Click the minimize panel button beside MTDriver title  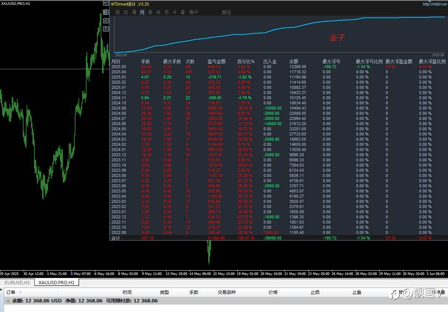(x=106, y=3)
